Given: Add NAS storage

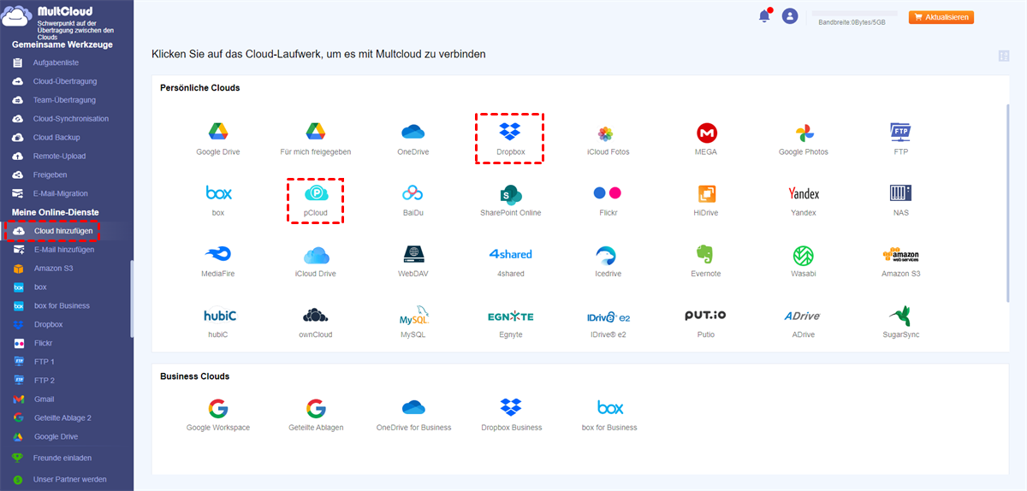Looking at the screenshot, I should click(900, 201).
